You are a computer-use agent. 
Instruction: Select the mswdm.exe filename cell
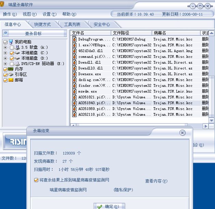[88, 91]
